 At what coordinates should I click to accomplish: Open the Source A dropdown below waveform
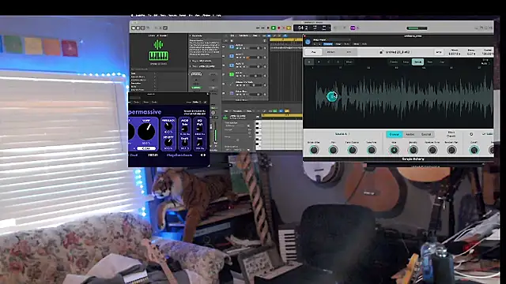pyautogui.click(x=342, y=134)
